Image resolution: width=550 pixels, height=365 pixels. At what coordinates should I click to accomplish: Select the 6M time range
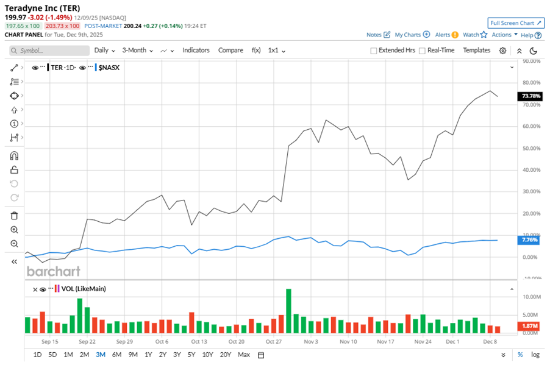pyautogui.click(x=116, y=355)
